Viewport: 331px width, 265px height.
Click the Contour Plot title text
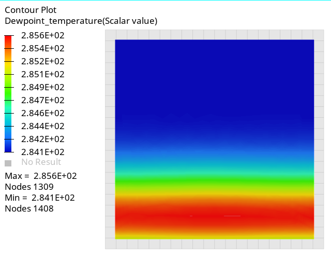click(31, 10)
